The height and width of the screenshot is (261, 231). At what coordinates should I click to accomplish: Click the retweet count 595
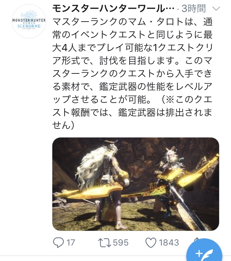click(x=121, y=243)
